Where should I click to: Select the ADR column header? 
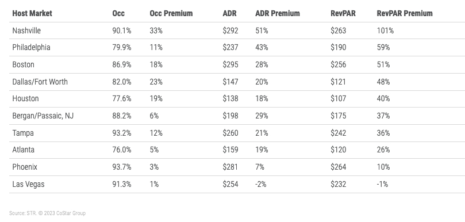229,13
